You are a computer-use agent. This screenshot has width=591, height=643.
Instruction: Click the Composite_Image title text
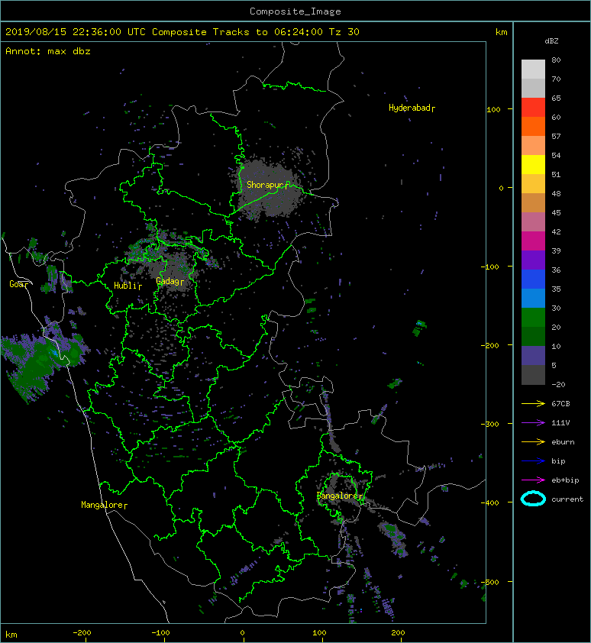tap(295, 11)
